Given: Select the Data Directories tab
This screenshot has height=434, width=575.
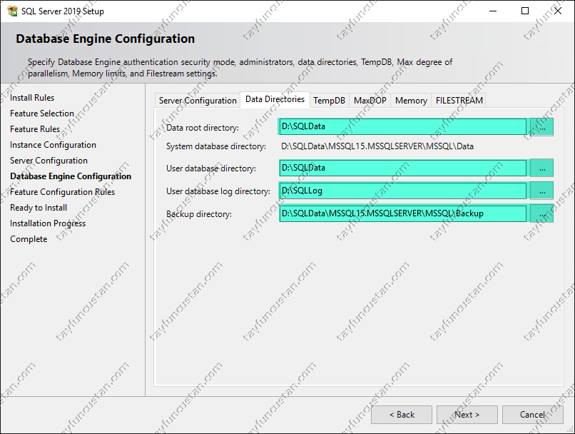Looking at the screenshot, I should [275, 99].
